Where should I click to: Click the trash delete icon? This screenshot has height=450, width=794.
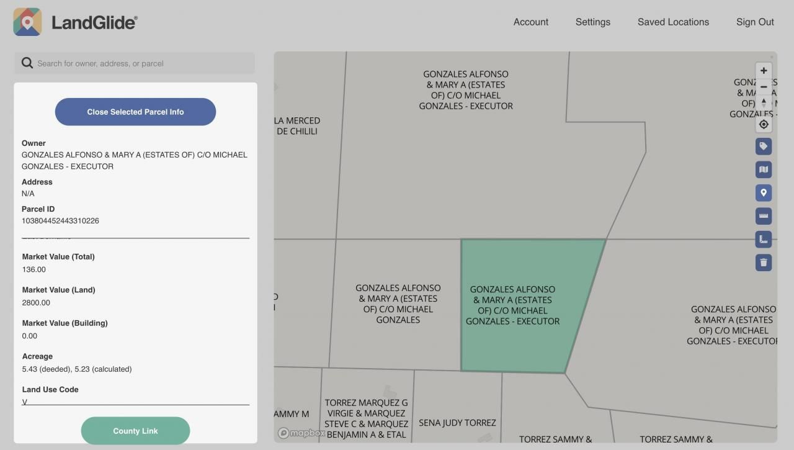pos(764,263)
